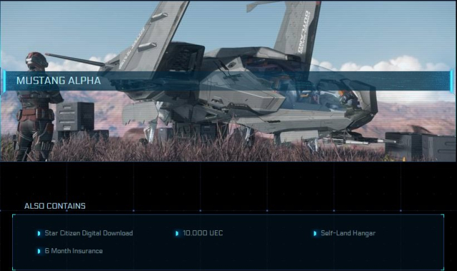Viewport: 457px width, 271px height.
Task: Click the cargo crates behind the pilot
Action: 77,120
